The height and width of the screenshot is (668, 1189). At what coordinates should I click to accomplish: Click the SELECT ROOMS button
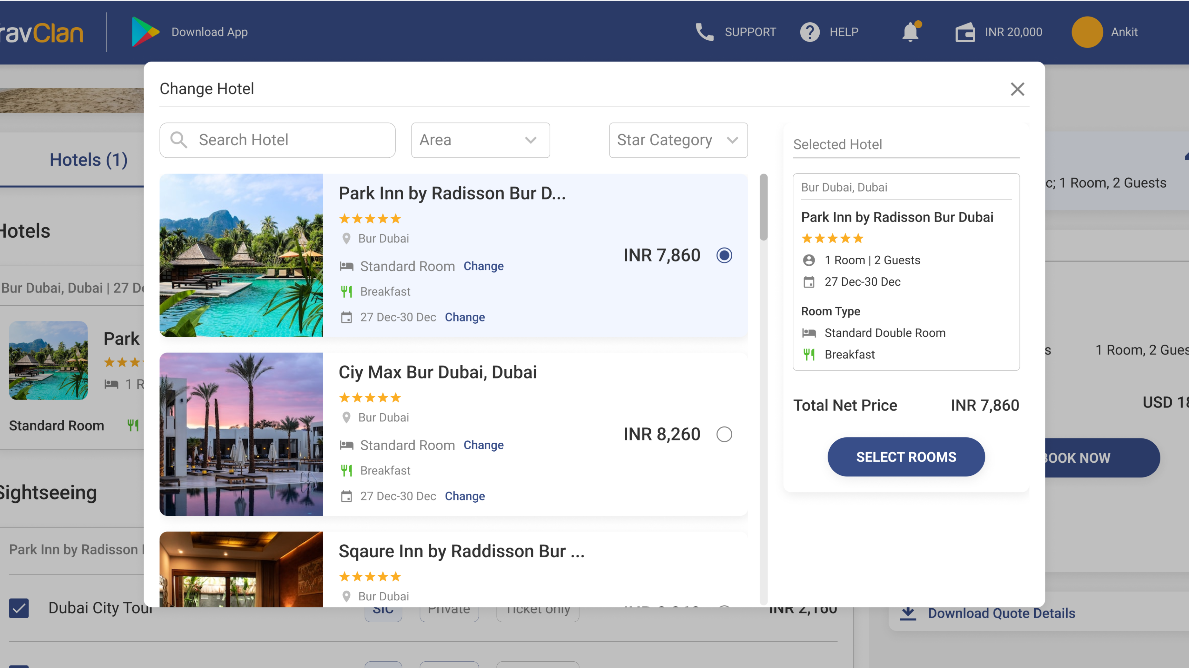(906, 457)
